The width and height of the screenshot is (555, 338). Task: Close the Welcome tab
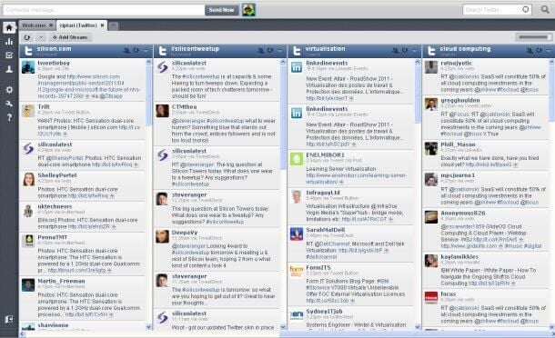[x=51, y=25]
